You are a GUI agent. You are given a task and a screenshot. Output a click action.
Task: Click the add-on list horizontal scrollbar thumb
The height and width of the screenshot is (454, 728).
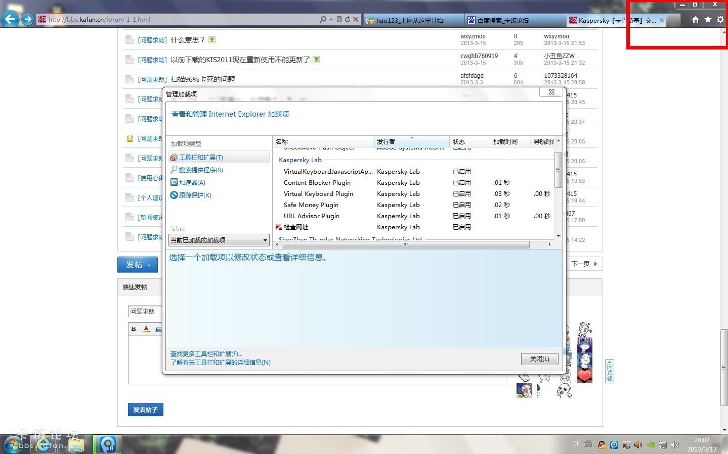(x=405, y=244)
